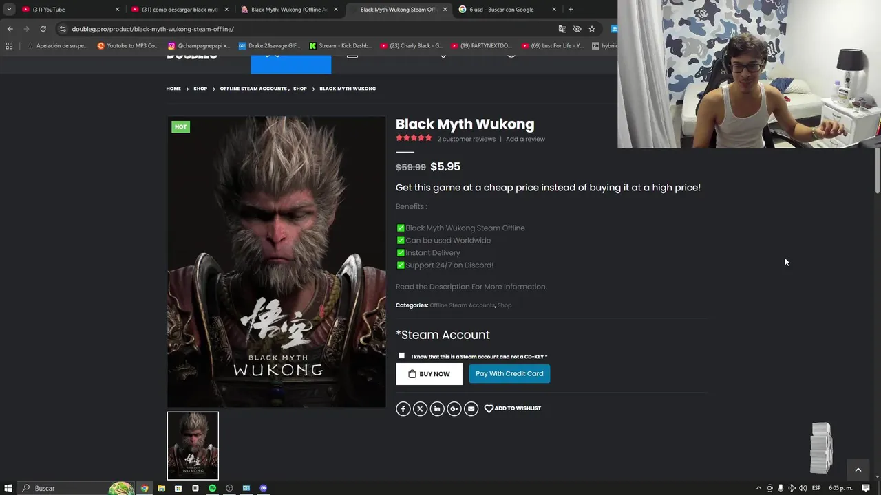Show hidden system tray icons
The height and width of the screenshot is (495, 881).
(x=758, y=488)
